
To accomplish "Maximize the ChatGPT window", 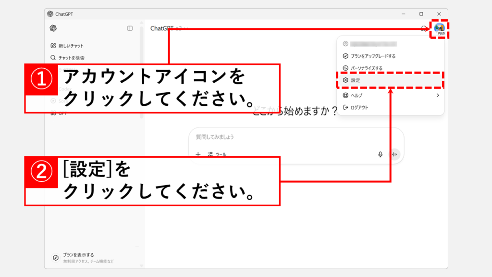I will click(421, 14).
